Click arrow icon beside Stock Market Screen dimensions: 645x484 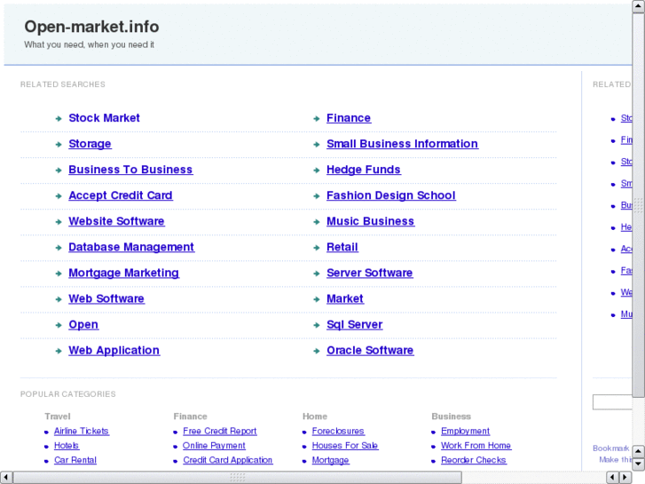(x=58, y=119)
